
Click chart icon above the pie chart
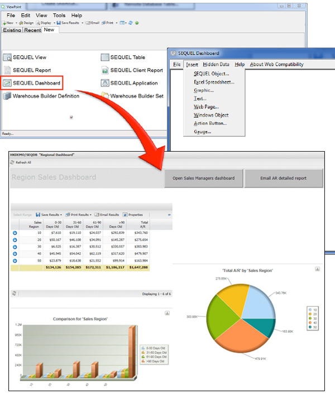(317, 269)
